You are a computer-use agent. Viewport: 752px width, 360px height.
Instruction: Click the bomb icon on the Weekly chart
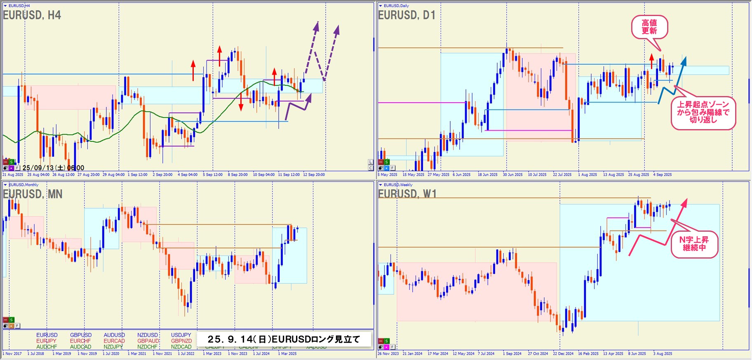(x=381, y=347)
